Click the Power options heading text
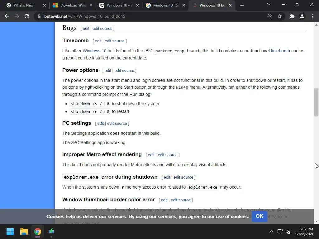The width and height of the screenshot is (319, 239). (x=80, y=70)
